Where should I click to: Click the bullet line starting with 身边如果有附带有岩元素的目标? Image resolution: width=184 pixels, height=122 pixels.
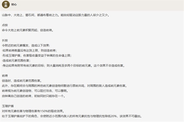[63, 66]
